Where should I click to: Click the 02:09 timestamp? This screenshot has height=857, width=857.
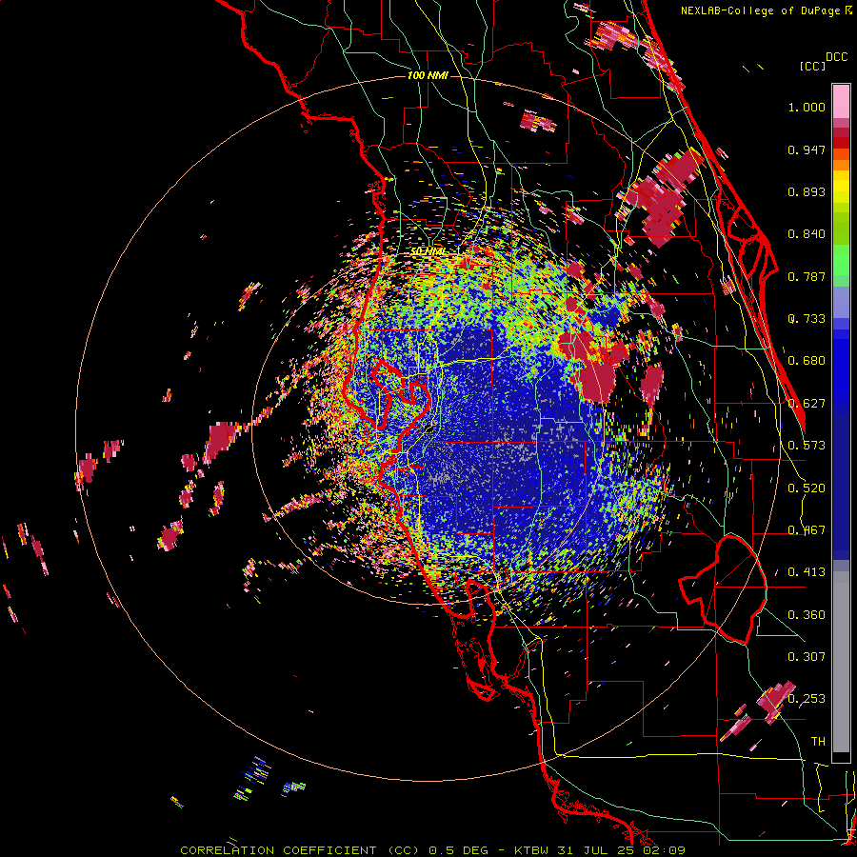[x=665, y=850]
